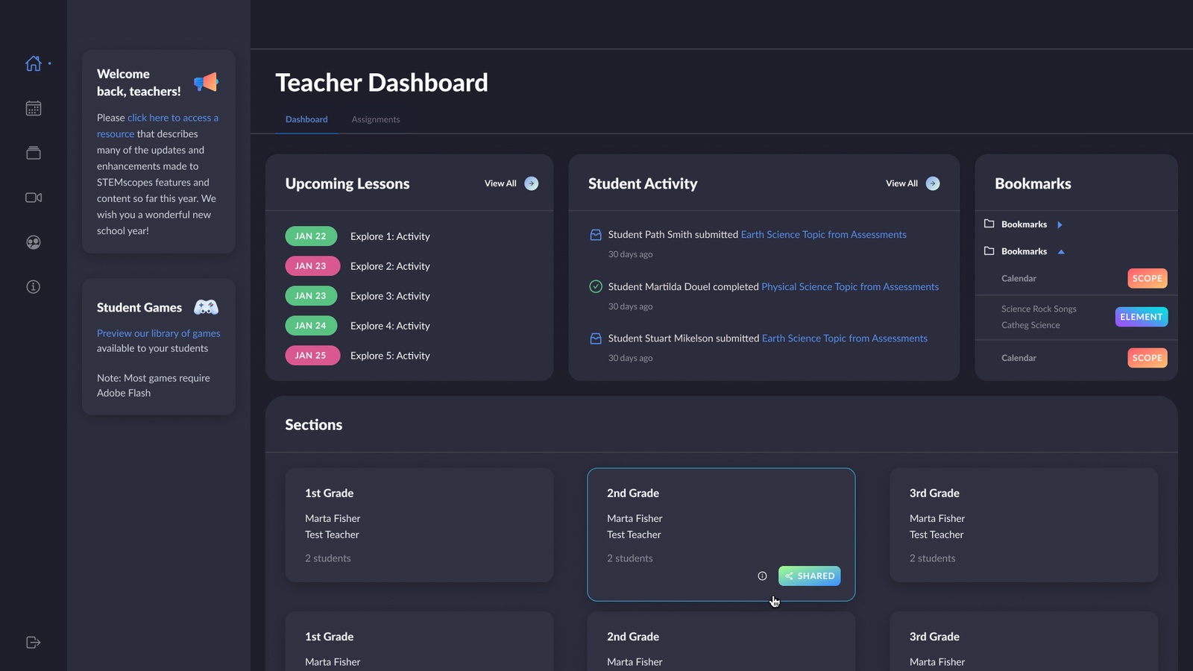Open View All for Student Activity
The width and height of the screenshot is (1193, 671).
[x=932, y=183]
